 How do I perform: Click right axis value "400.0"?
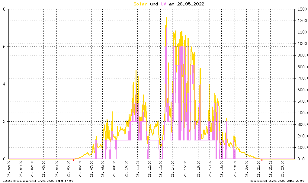tap(303, 113)
